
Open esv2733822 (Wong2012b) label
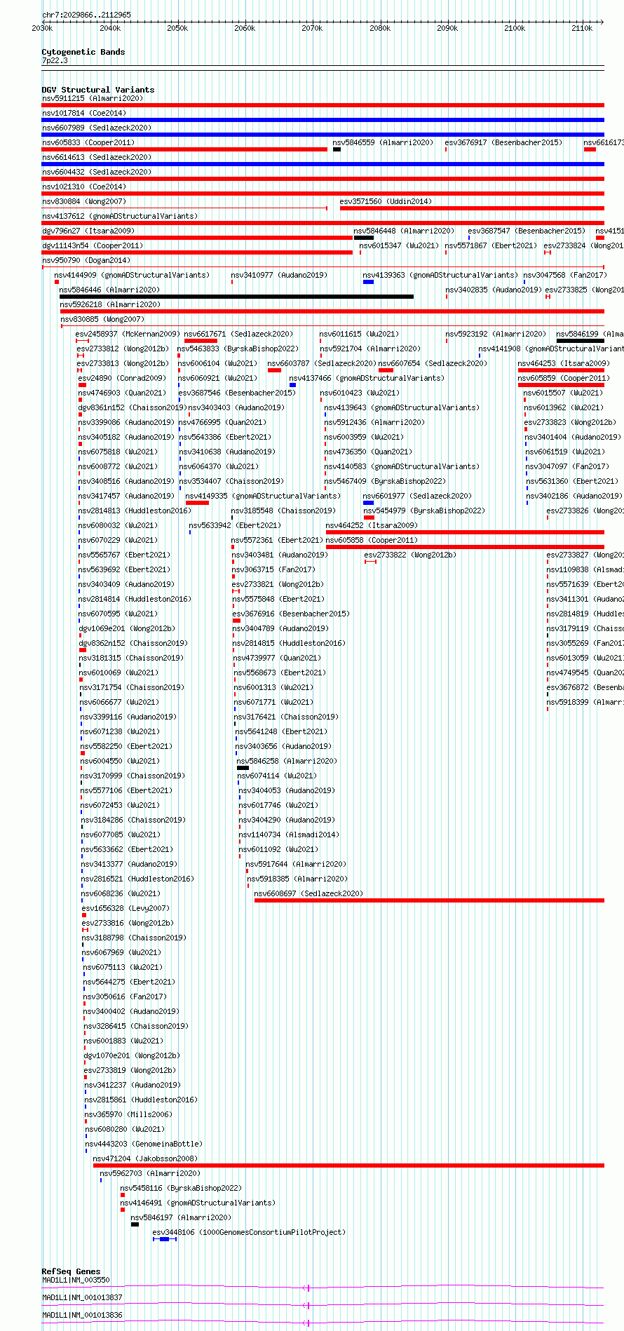[x=410, y=555]
